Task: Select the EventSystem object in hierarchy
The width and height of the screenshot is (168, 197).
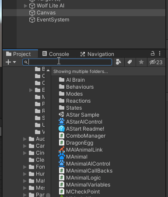Action: coord(49,20)
